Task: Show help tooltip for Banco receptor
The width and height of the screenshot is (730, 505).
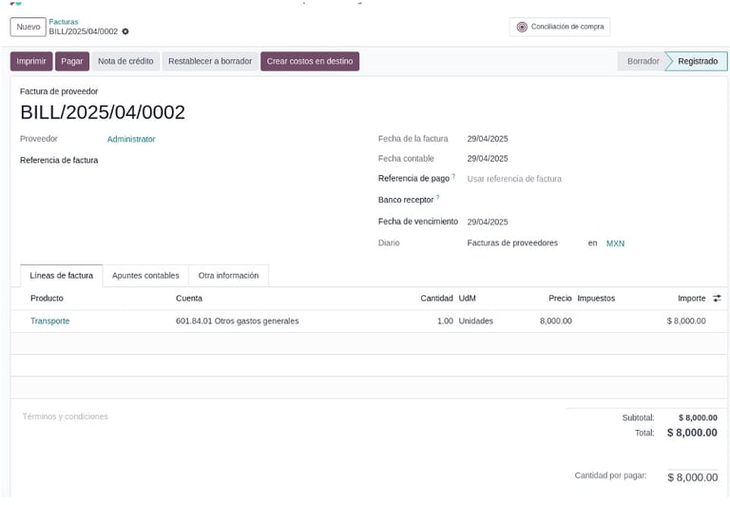Action: click(437, 198)
